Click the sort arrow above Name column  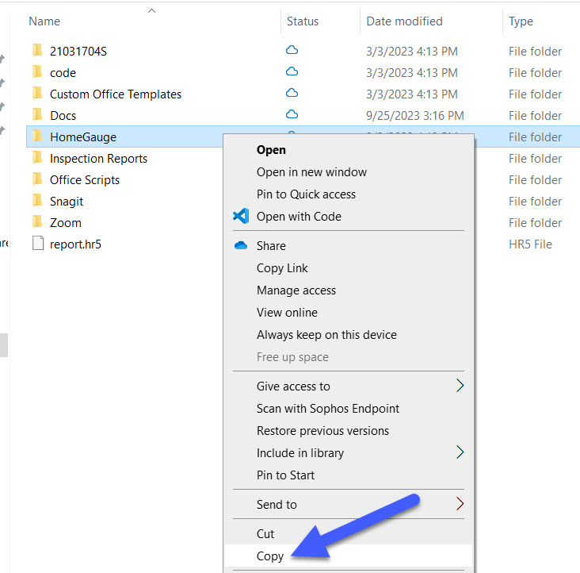(151, 11)
